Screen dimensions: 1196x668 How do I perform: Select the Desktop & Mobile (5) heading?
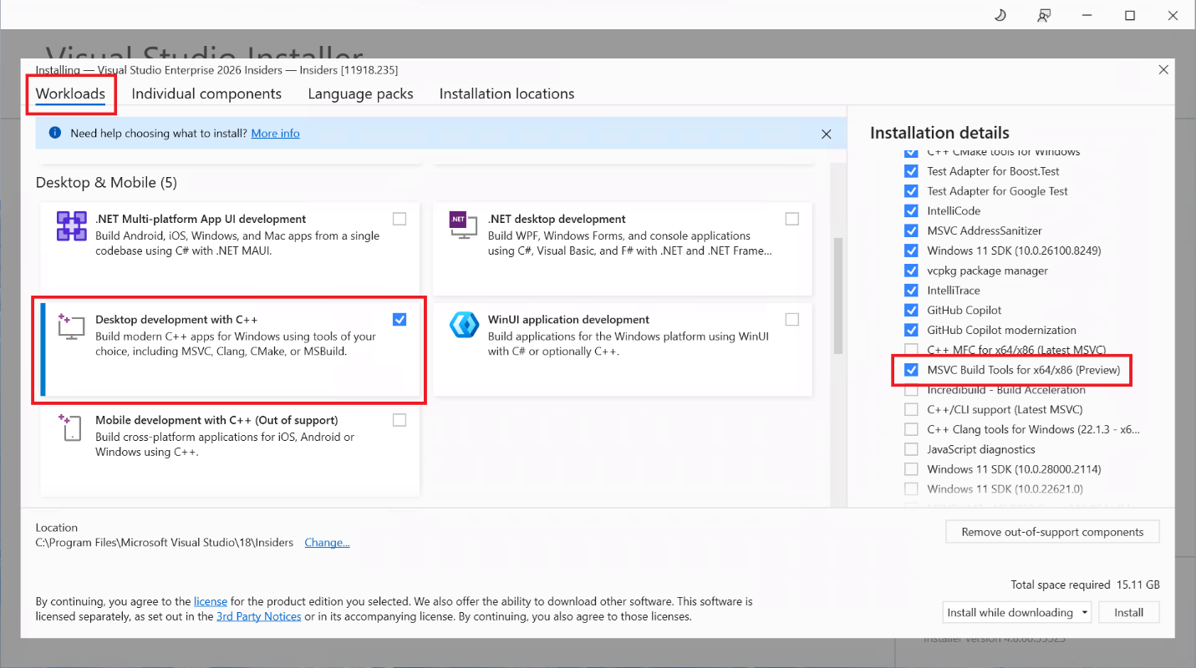point(106,182)
